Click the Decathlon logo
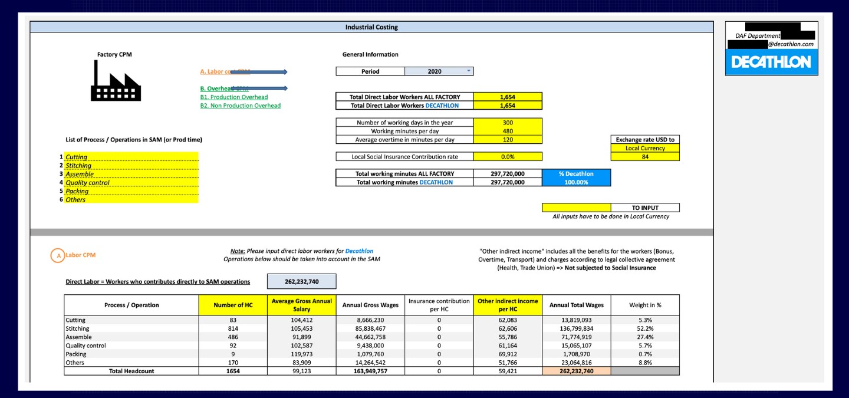The height and width of the screenshot is (398, 849). 771,61
